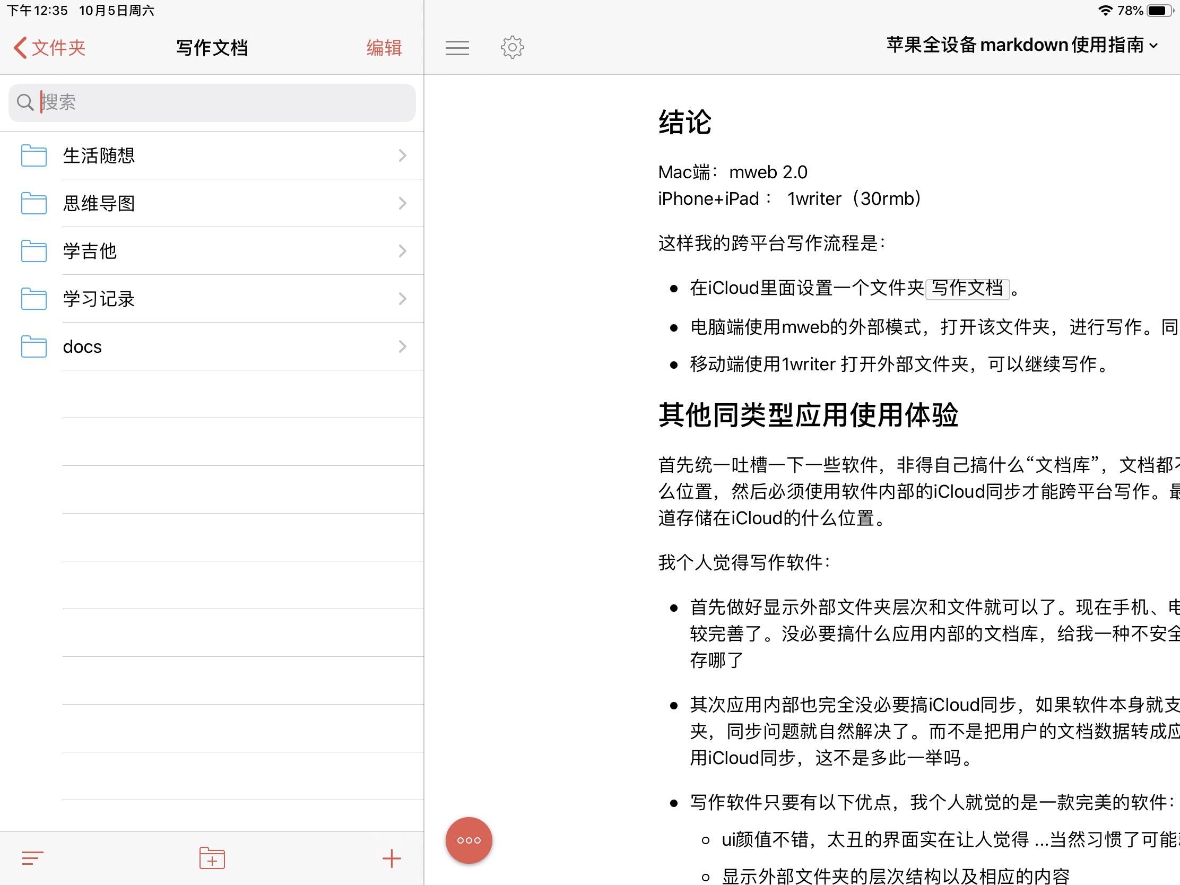Open the 学习记录 folder
The height and width of the screenshot is (885, 1180).
212,299
